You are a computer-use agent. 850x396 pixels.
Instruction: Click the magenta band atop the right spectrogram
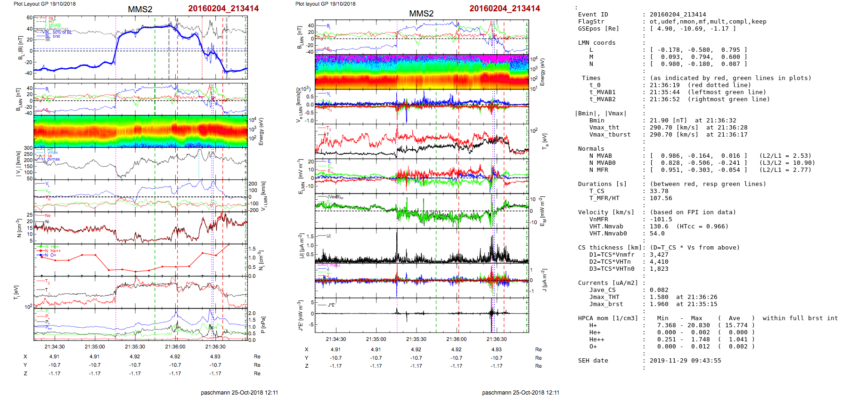pos(421,57)
